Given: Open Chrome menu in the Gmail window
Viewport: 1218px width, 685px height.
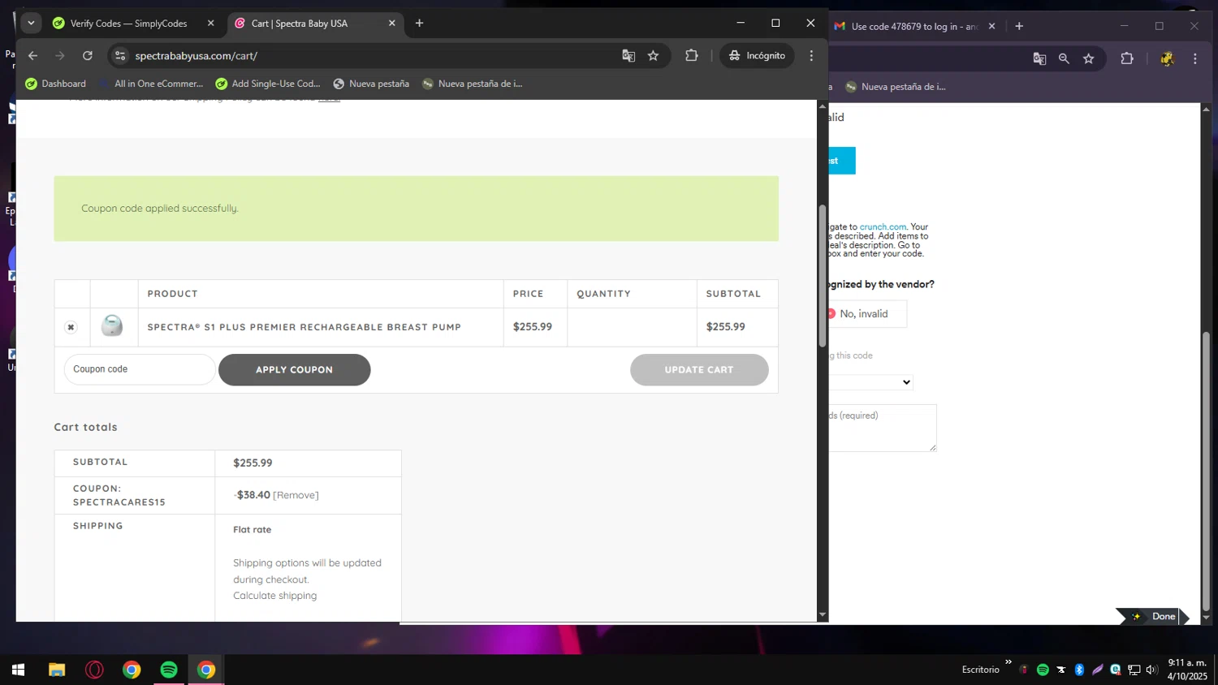Looking at the screenshot, I should pos(1195,58).
